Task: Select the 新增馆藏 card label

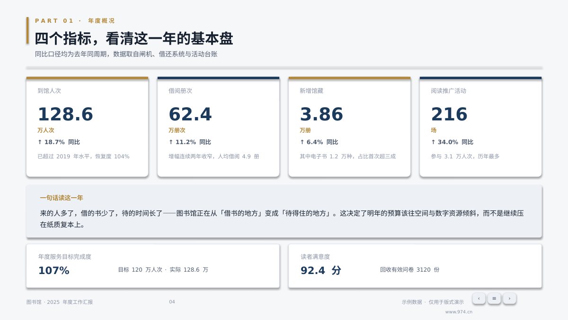Action: tap(311, 91)
